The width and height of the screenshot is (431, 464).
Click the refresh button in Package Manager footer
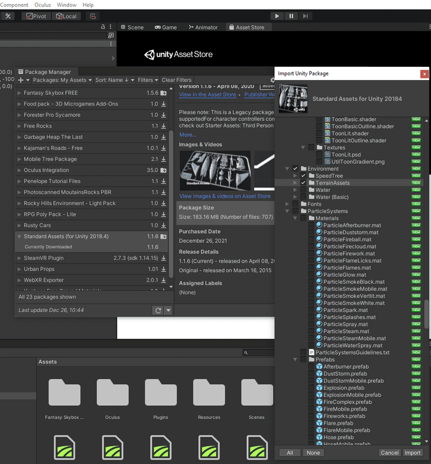(158, 311)
